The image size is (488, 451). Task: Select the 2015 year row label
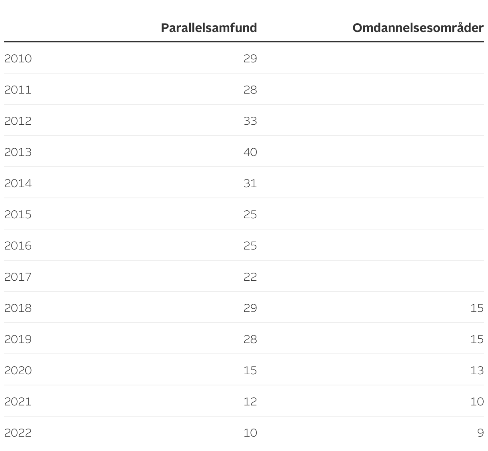18,214
